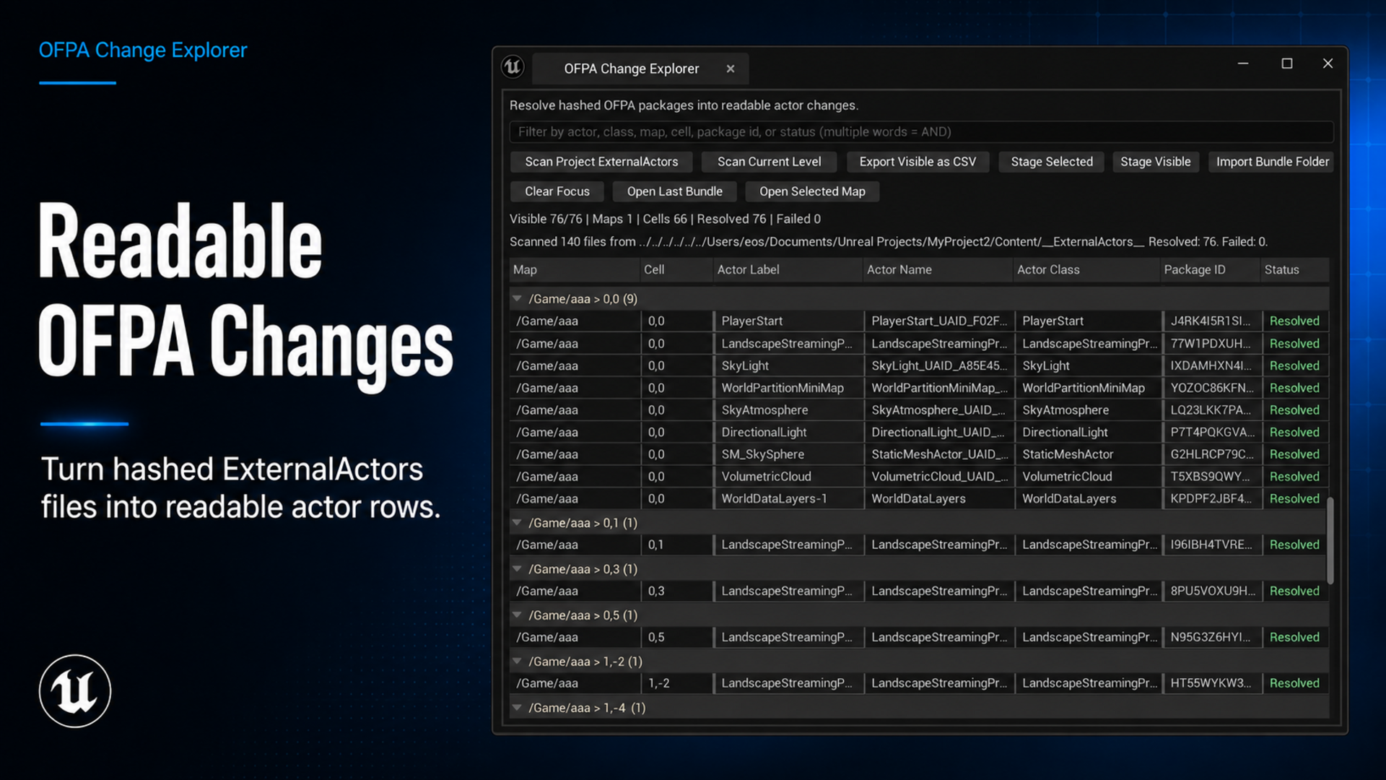This screenshot has height=780, width=1386.
Task: Click package ID 77W1PDXUH...
Action: [1212, 343]
